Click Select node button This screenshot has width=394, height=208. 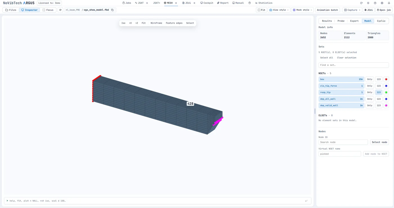[379, 142]
